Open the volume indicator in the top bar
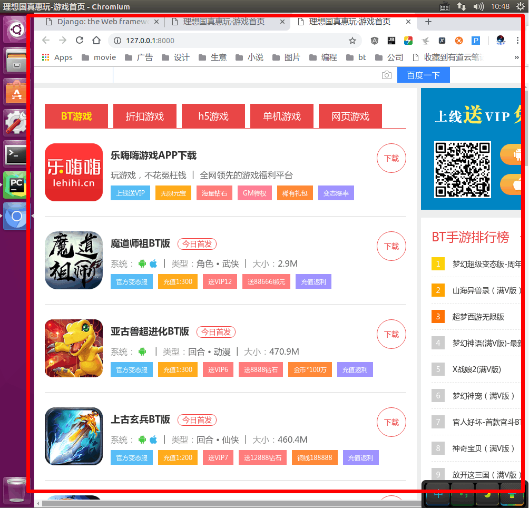 478,7
